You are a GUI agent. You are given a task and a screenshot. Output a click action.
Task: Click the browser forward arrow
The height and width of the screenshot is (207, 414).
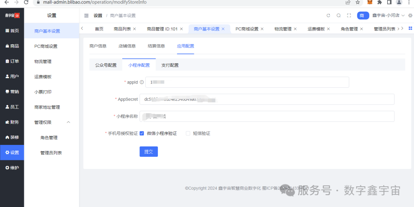[16, 2]
